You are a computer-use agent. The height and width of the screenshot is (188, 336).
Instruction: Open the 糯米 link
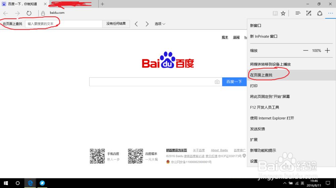225,37
